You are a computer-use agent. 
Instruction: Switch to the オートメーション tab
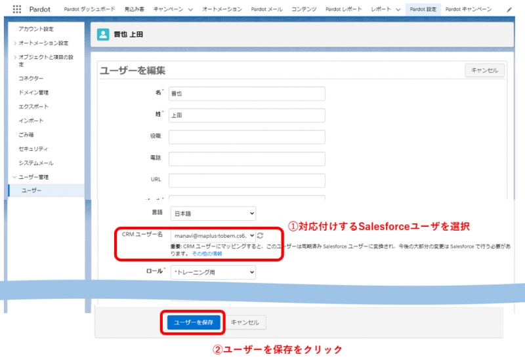point(222,9)
